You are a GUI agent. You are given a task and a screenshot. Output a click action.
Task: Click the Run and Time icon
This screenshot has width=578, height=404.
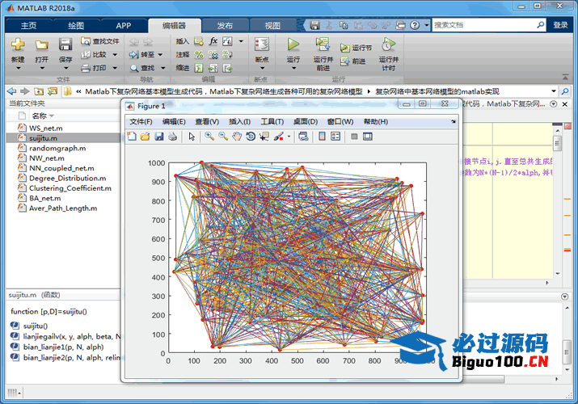[x=388, y=44]
